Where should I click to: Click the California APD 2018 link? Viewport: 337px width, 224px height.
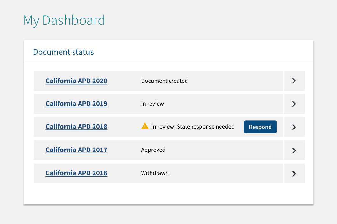[76, 127]
